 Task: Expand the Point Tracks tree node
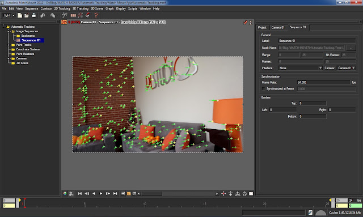pos(9,45)
